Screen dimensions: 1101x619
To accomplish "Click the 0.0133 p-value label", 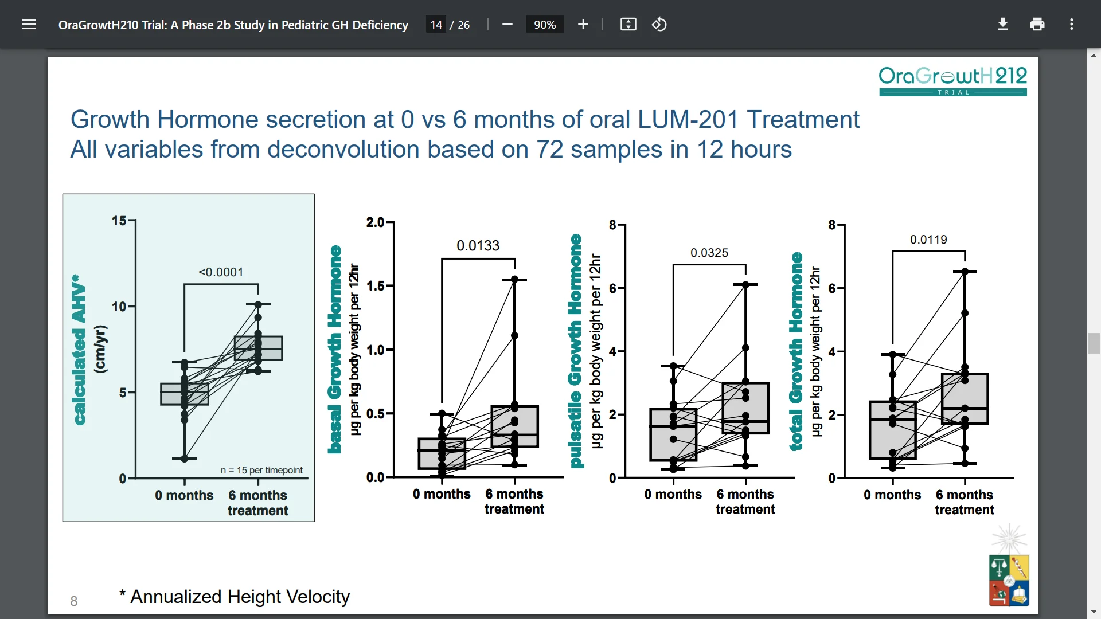I will (x=478, y=245).
